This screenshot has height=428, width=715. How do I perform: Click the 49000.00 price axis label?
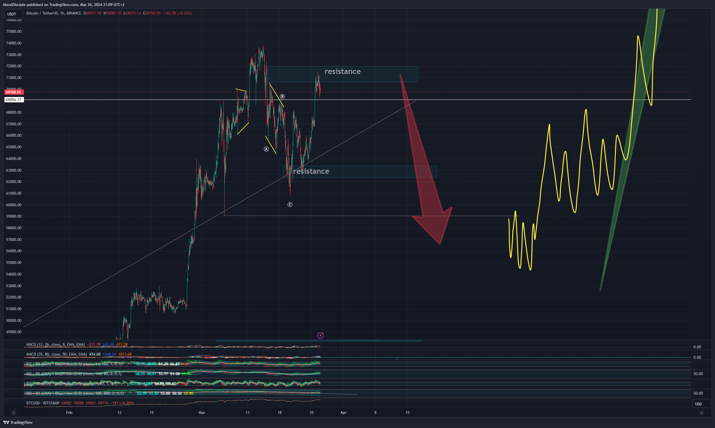coord(14,332)
